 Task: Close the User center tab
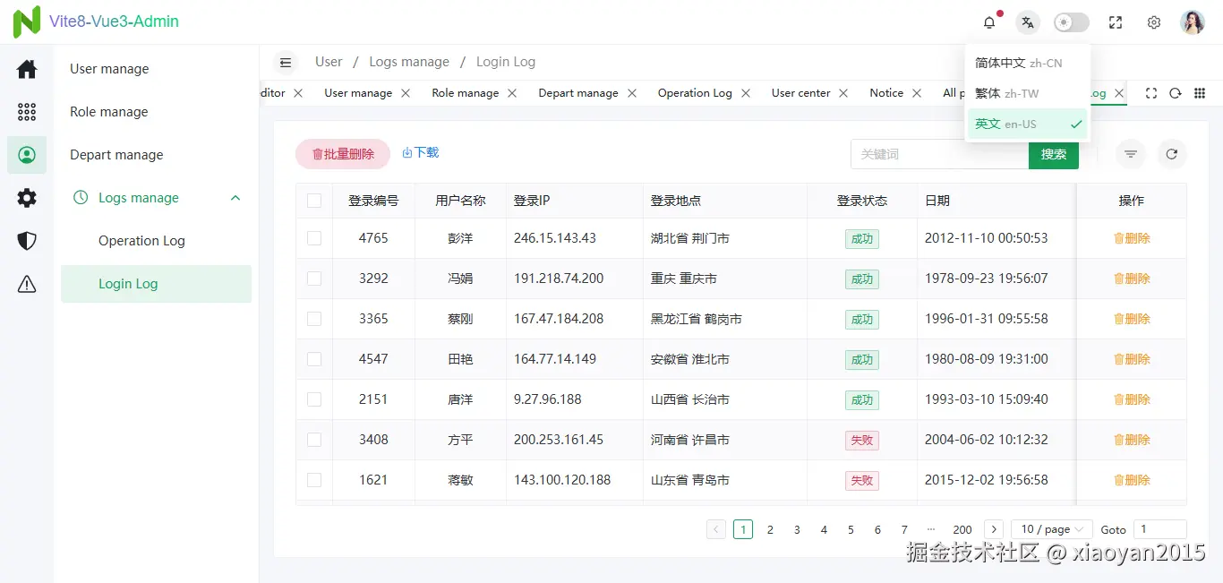tap(844, 93)
